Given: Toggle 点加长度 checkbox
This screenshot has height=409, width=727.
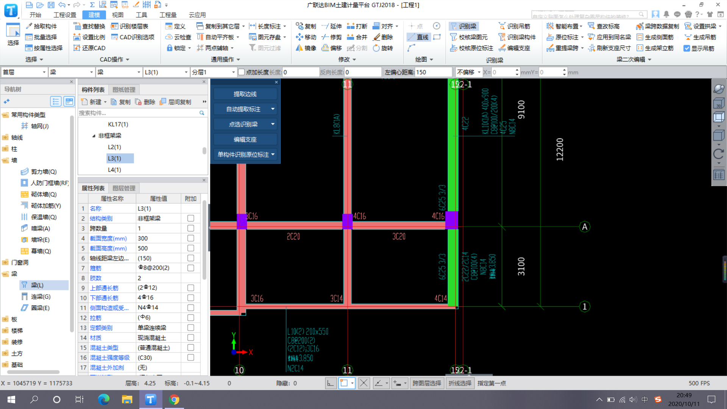Looking at the screenshot, I should click(x=241, y=72).
